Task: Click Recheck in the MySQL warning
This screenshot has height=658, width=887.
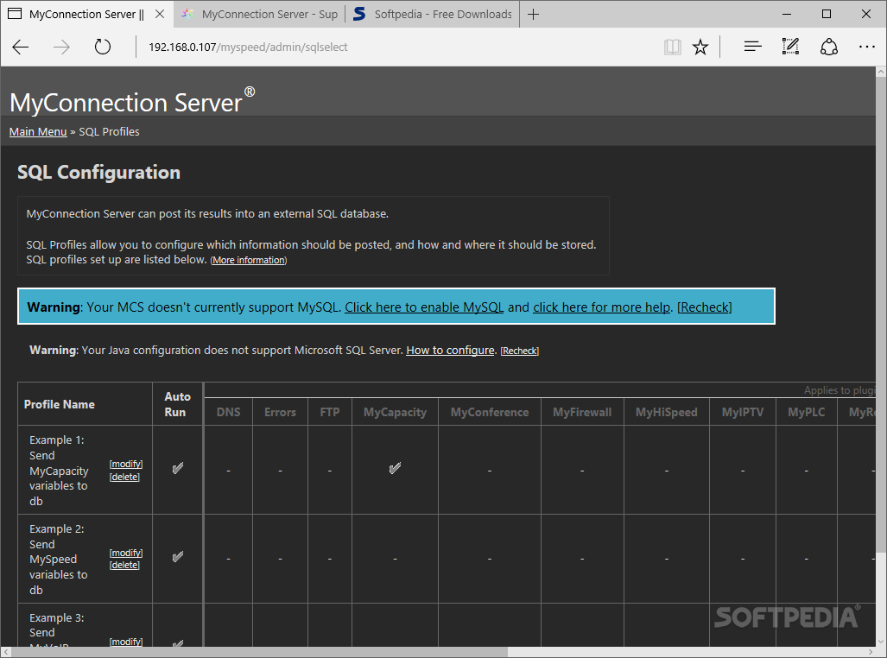Action: tap(704, 307)
